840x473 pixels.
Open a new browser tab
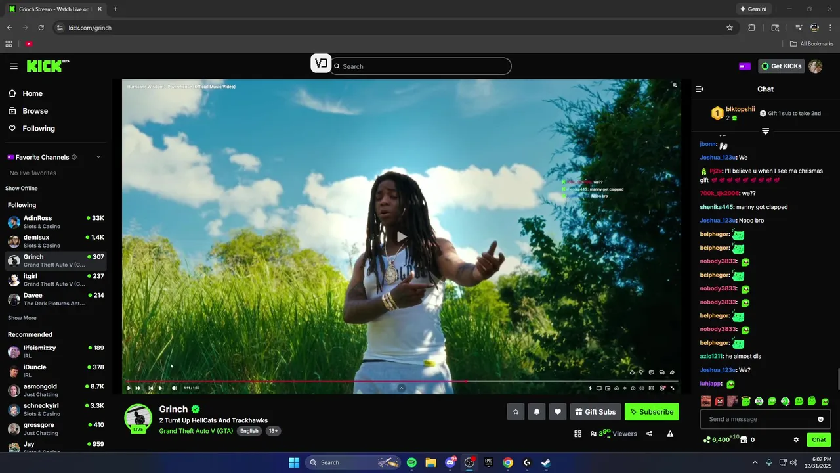(x=115, y=9)
